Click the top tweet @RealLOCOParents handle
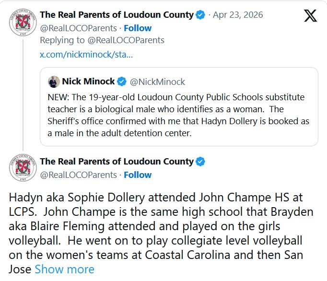Screen dimensions: 327x281 coord(78,28)
